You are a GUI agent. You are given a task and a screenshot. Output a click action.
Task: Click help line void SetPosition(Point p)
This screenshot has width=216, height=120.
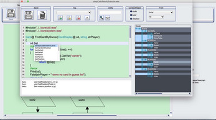pos(45,84)
